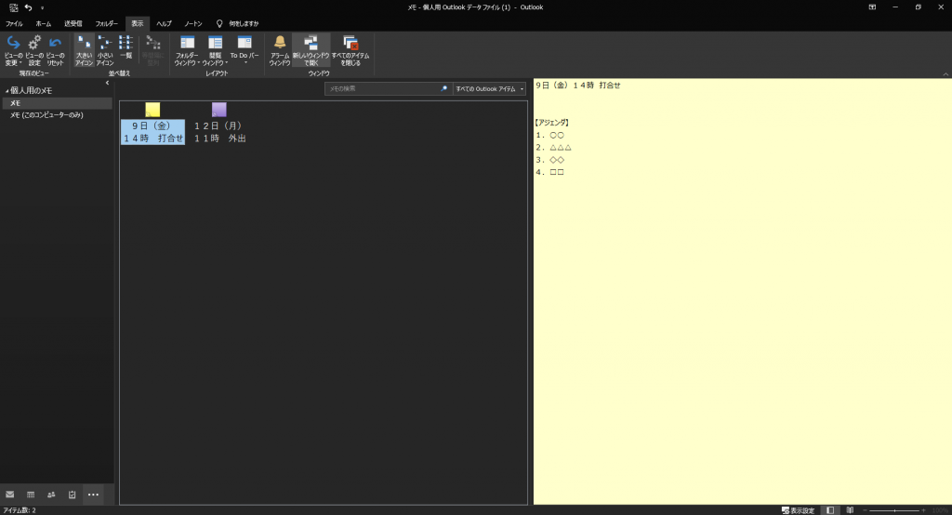This screenshot has width=952, height=515.
Task: Adjust the zoom slider in status bar
Action: tap(894, 510)
